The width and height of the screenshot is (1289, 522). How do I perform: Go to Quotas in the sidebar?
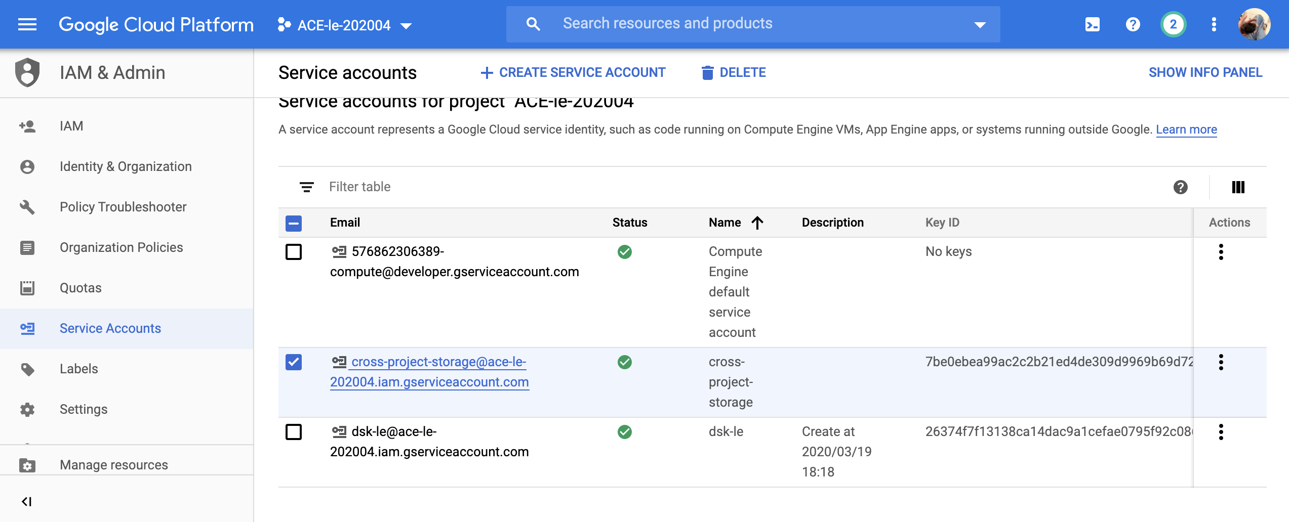tap(80, 288)
